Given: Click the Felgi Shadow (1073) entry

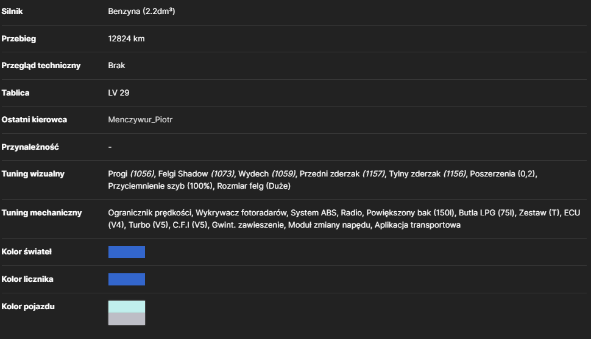Looking at the screenshot, I should click(196, 174).
